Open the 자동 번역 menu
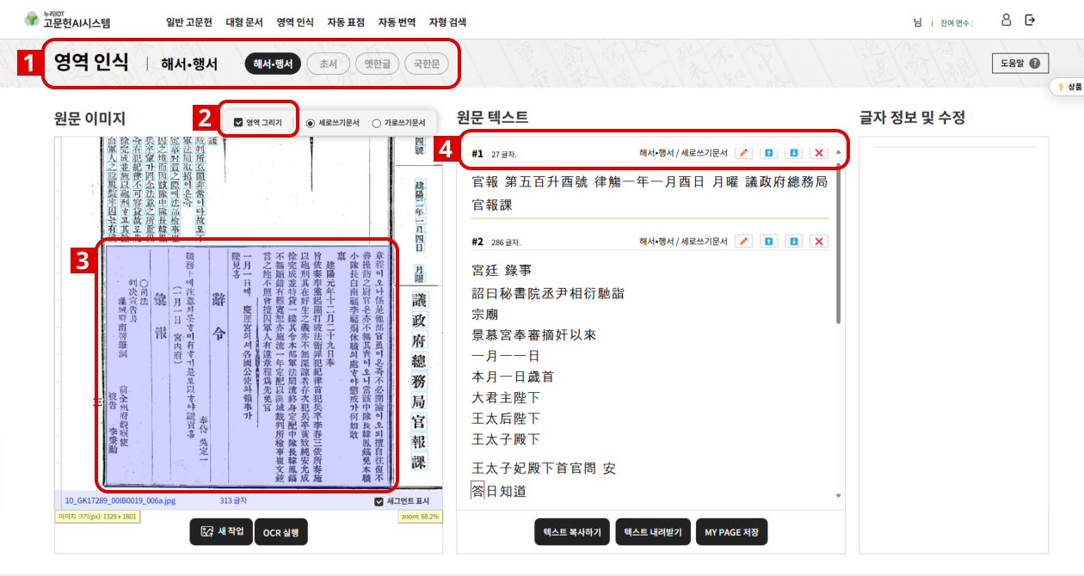 click(x=397, y=22)
